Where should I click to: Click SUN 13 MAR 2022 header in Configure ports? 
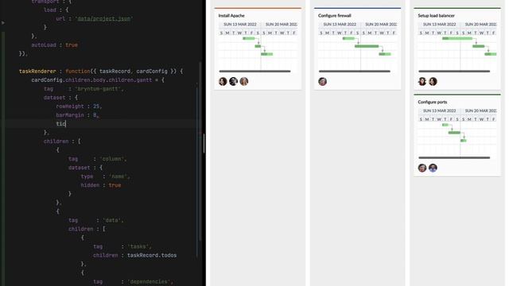pos(439,110)
